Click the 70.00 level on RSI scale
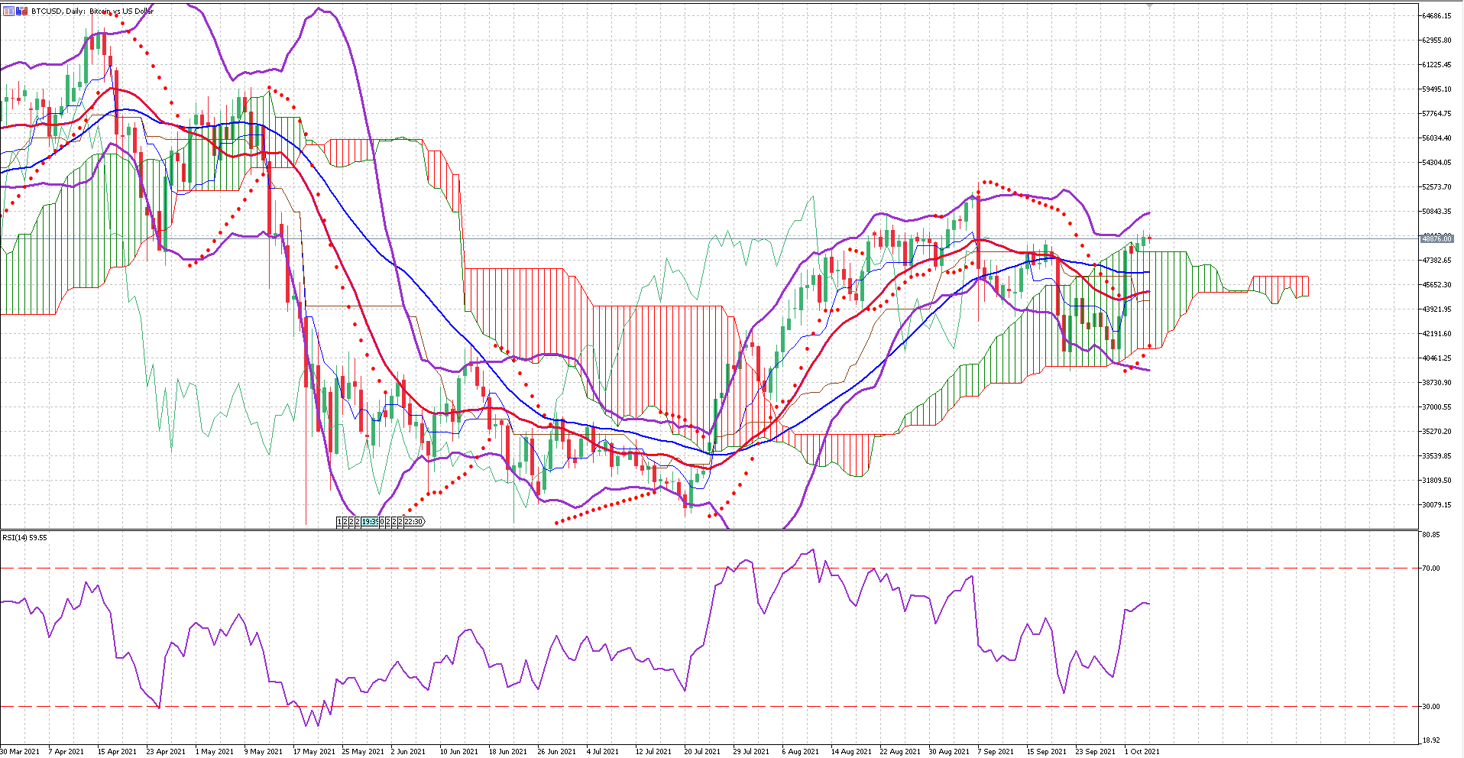The width and height of the screenshot is (1464, 758). (x=1431, y=568)
